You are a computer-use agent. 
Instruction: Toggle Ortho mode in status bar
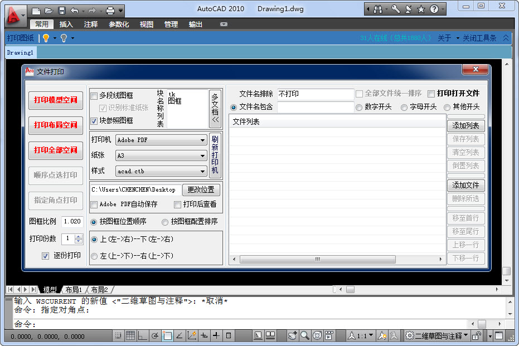pos(143,336)
